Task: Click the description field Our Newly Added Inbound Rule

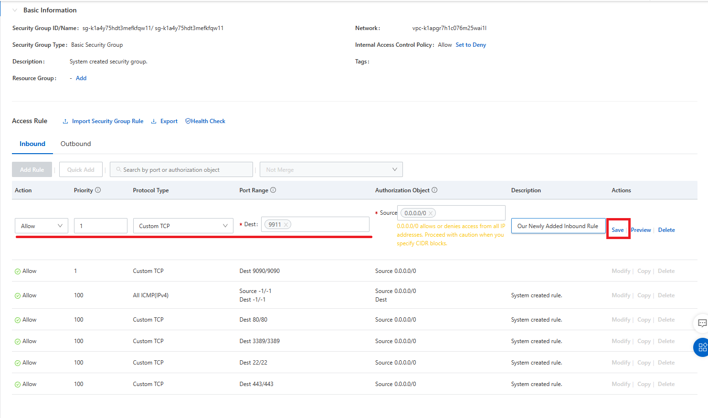Action: pyautogui.click(x=558, y=226)
